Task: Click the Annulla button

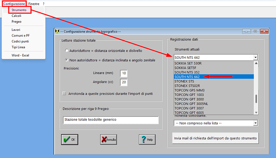Action: pyautogui.click(x=108, y=140)
